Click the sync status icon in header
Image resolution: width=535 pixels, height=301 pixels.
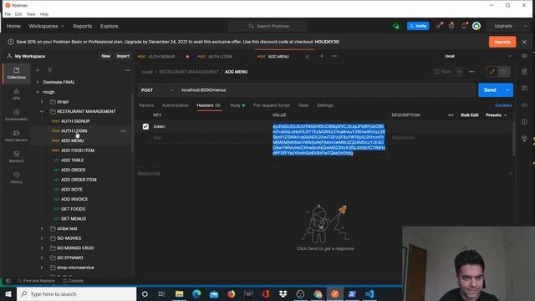click(396, 26)
